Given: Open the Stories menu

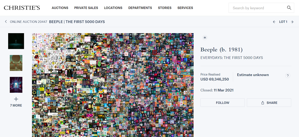Looking at the screenshot, I should click(164, 8).
